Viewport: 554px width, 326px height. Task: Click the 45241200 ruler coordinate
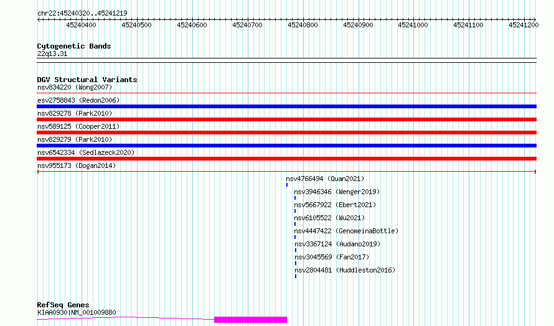[x=523, y=25]
